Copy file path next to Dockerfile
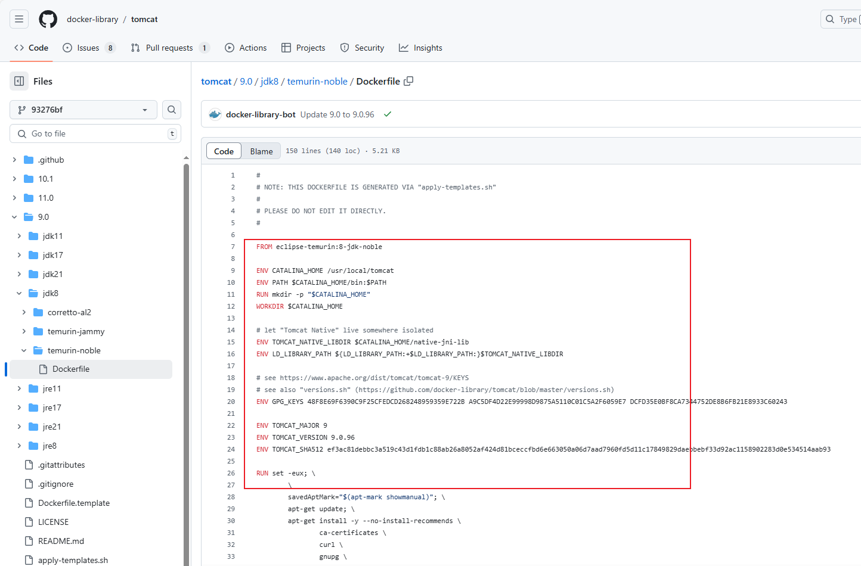 click(x=408, y=81)
